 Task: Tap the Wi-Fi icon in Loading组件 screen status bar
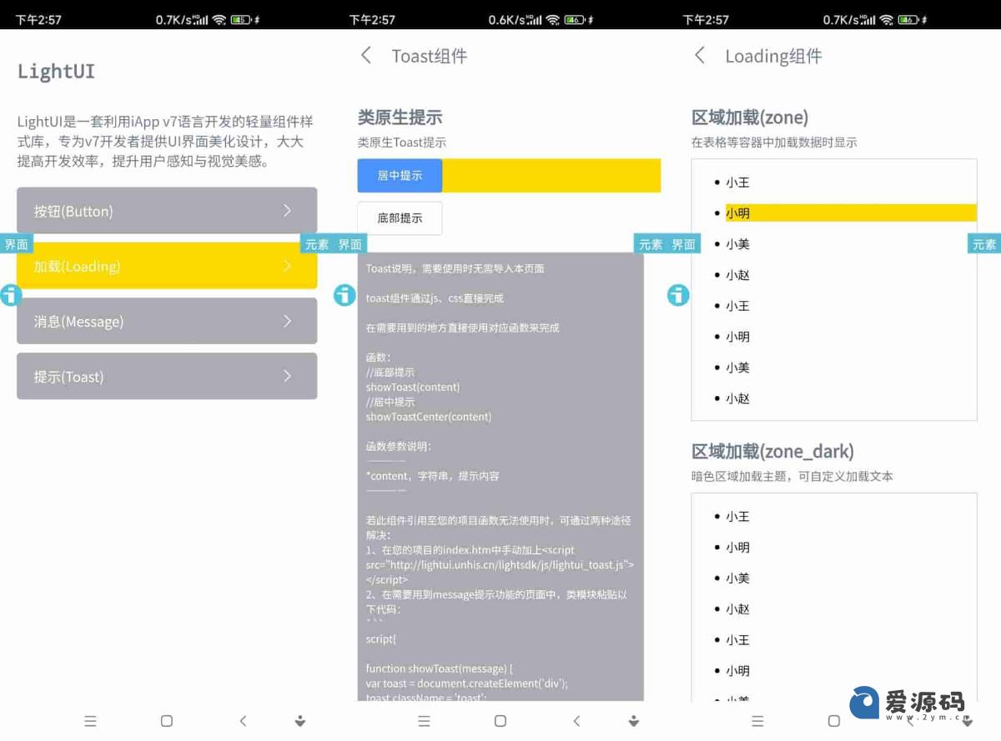[887, 19]
